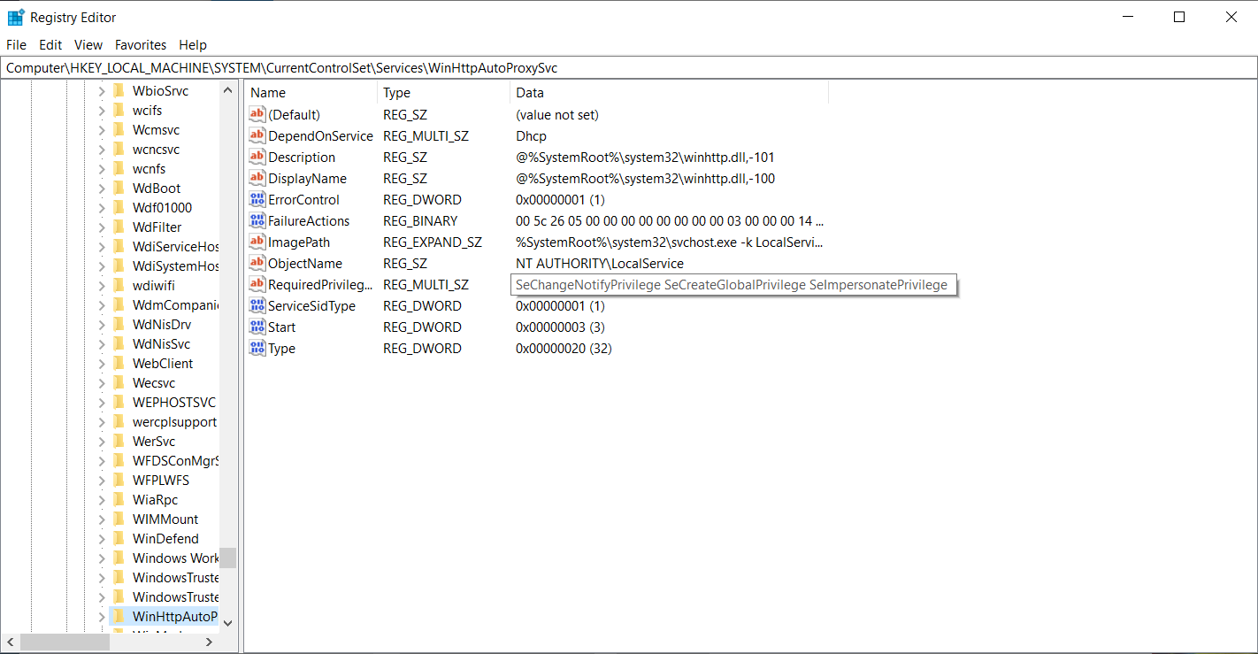Click the RequiredPrivileges value icon

pos(257,284)
